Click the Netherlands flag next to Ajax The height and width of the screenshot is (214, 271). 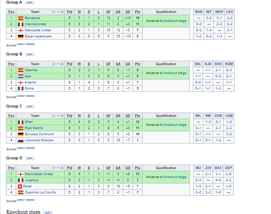coord(21,76)
